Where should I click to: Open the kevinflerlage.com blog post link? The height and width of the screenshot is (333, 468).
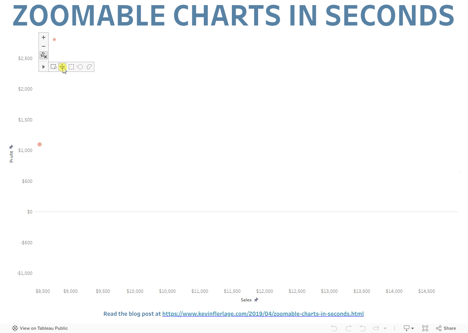(x=263, y=314)
